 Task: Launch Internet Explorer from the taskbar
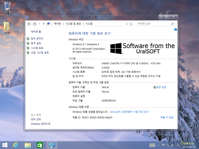[x=16, y=145]
